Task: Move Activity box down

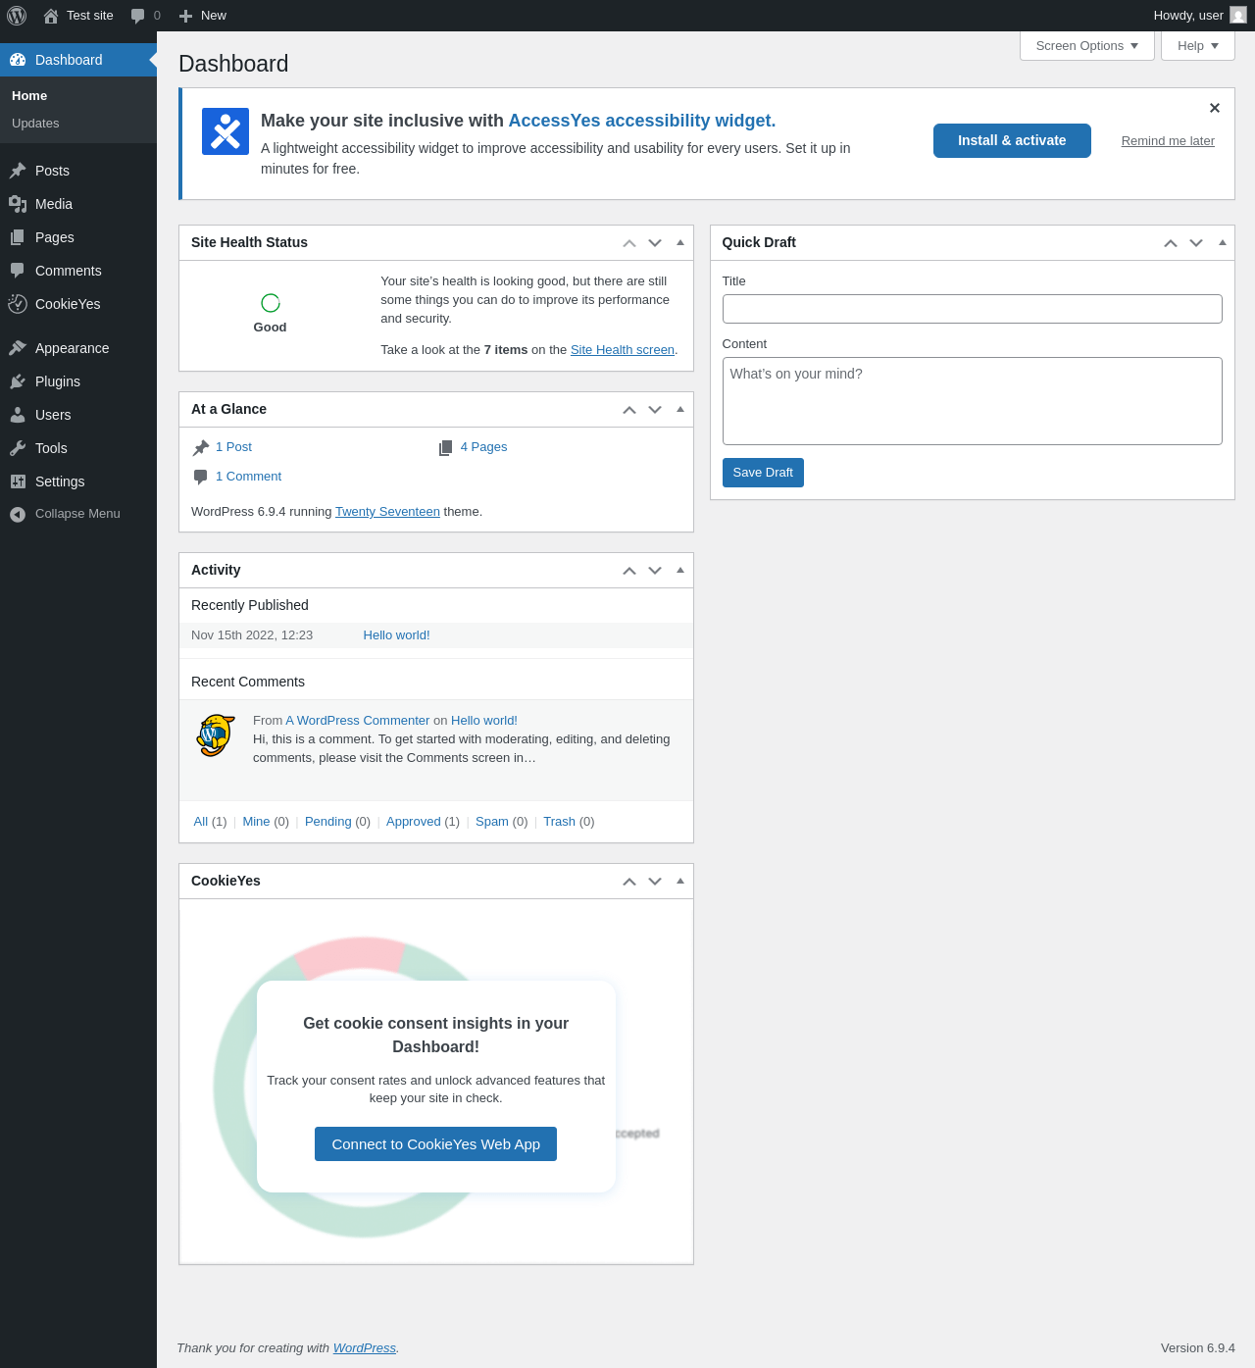Action: pos(655,571)
